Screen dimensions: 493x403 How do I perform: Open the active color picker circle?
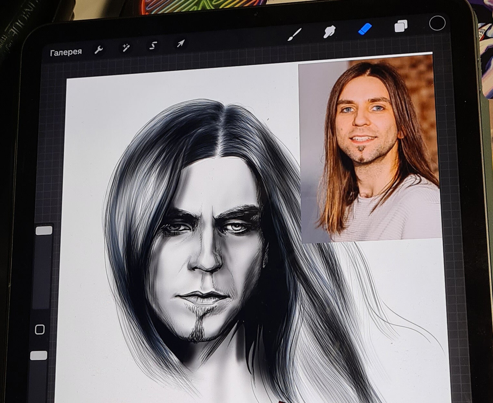pos(437,23)
